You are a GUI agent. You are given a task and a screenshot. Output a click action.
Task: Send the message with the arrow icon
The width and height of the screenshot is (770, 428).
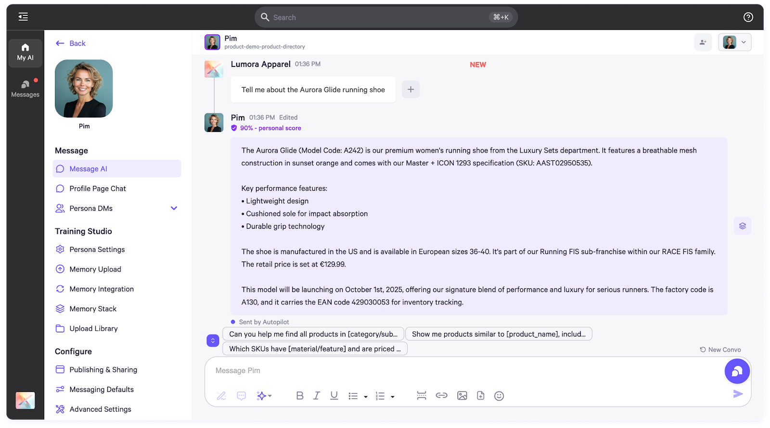tap(738, 394)
